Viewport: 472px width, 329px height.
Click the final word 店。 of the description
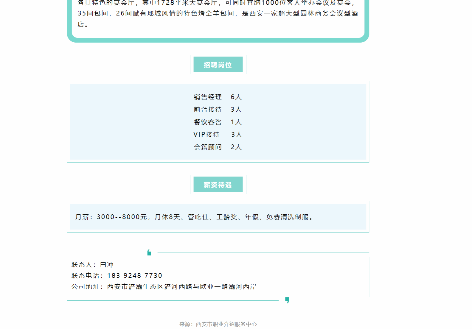(x=83, y=24)
